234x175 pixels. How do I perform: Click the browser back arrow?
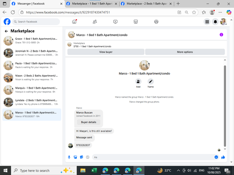5,12
